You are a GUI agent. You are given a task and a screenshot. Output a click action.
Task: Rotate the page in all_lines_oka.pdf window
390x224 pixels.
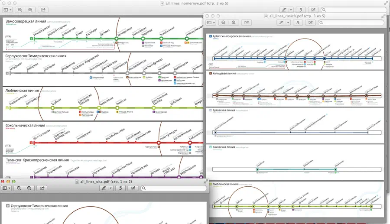click(x=120, y=188)
